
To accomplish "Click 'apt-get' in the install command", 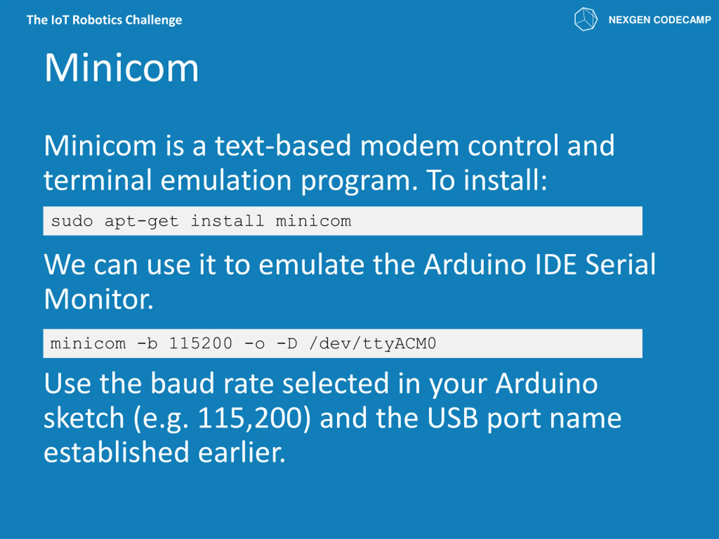I will coord(142,221).
